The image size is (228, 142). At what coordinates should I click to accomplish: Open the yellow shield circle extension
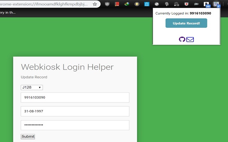(137, 4)
